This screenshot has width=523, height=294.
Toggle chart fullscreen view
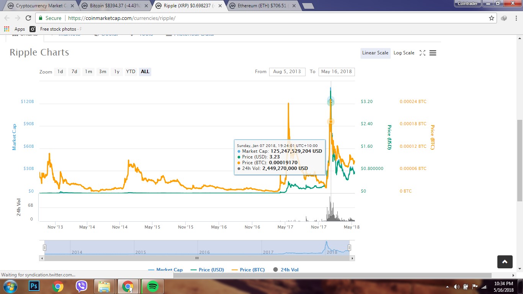[x=422, y=53]
